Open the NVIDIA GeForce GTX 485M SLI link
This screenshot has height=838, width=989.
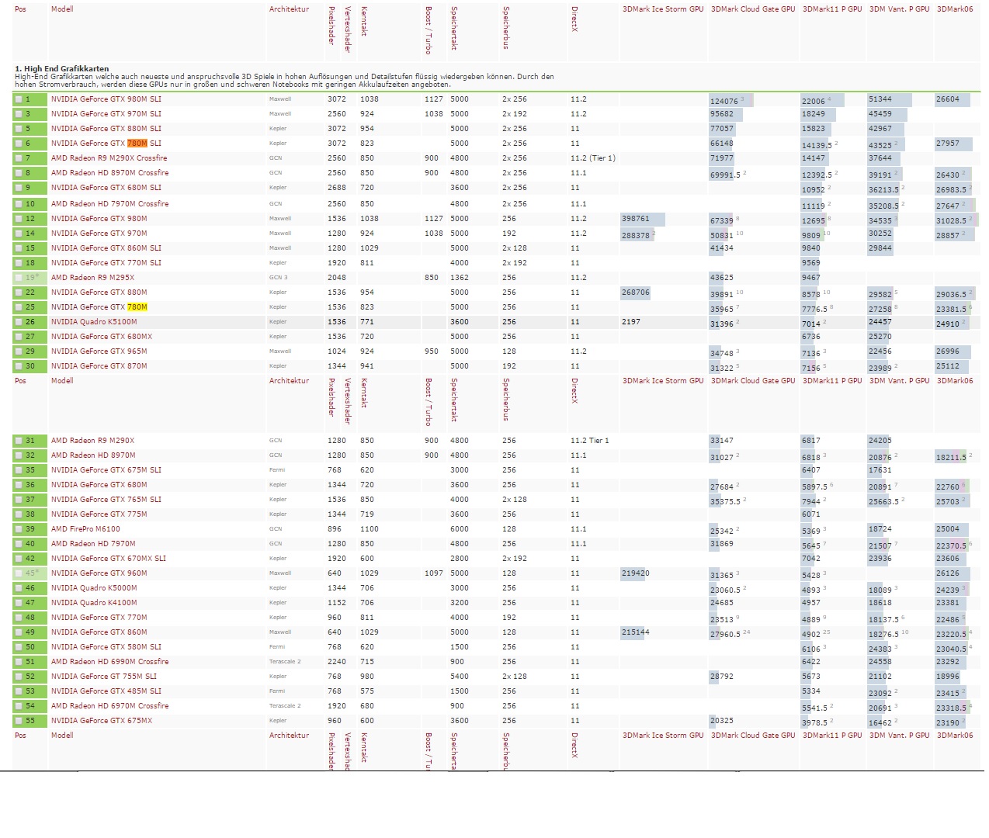(106, 691)
